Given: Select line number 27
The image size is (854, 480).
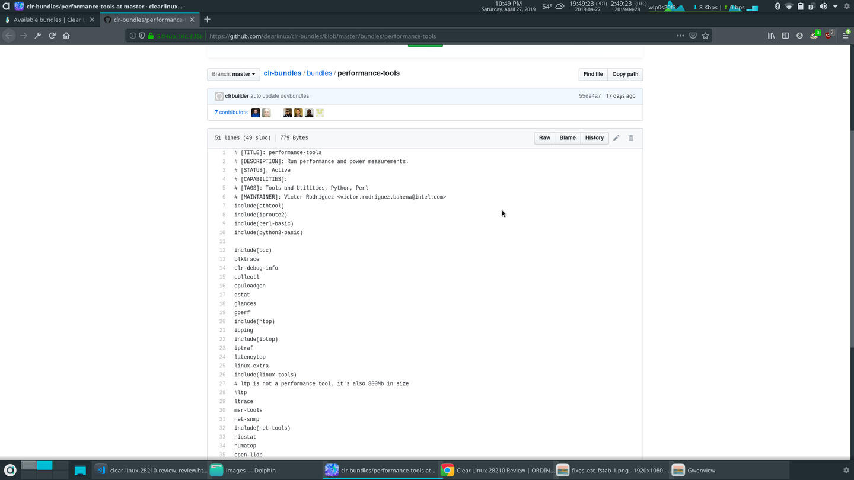Looking at the screenshot, I should point(222,383).
